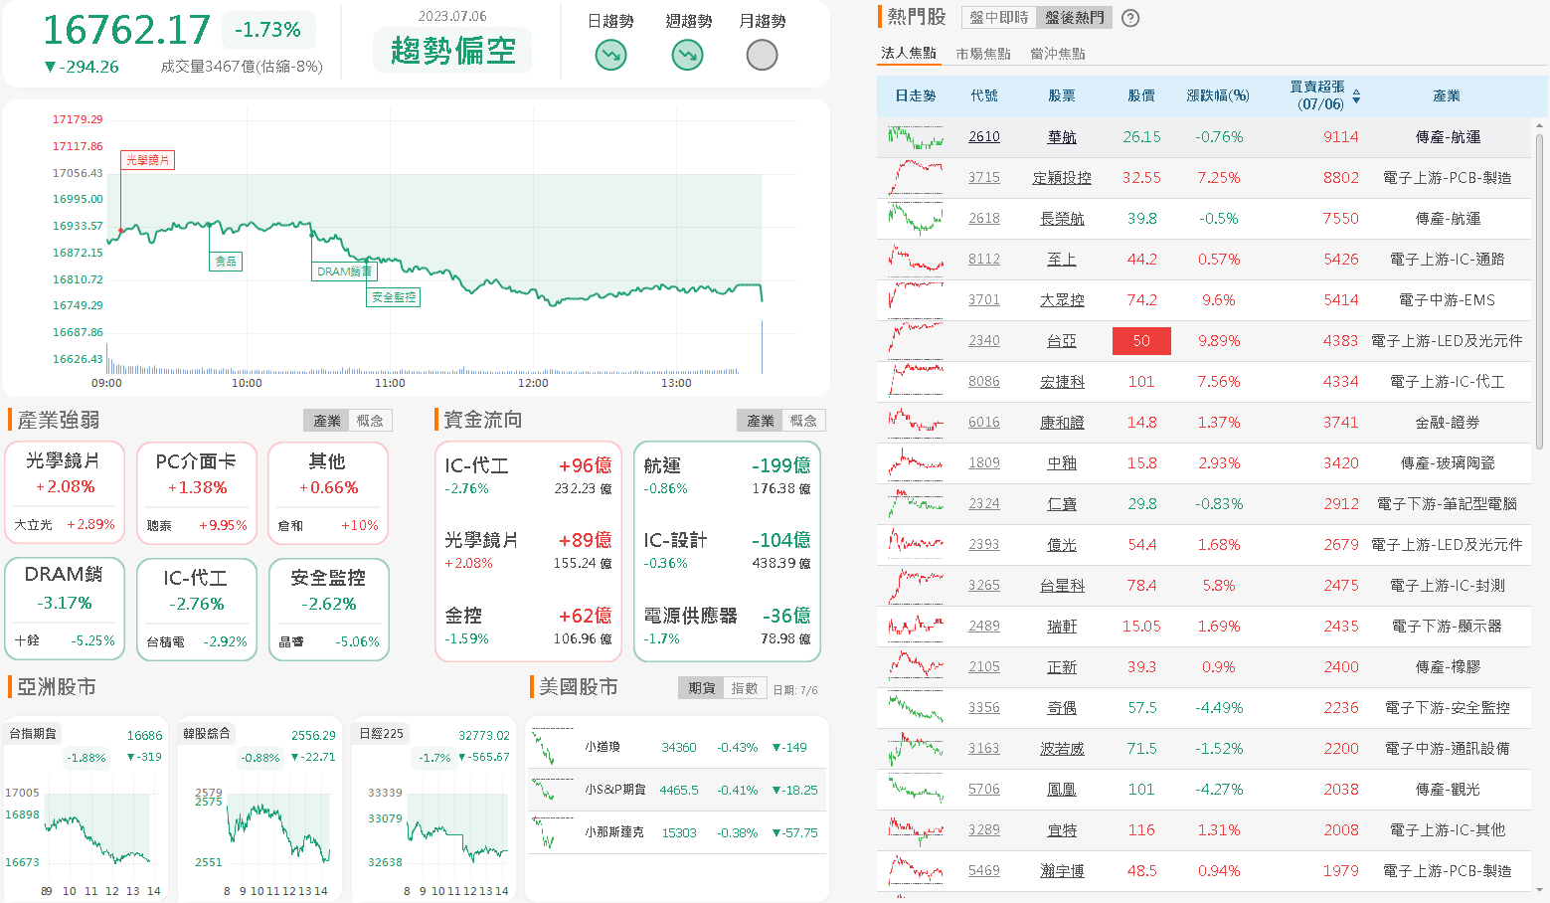Click 航運 outflow row in 資金流向
Image resolution: width=1550 pixels, height=903 pixels.
(x=727, y=475)
